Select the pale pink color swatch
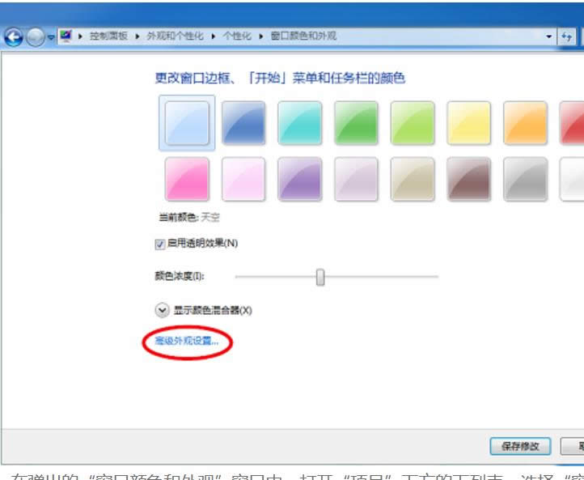This screenshot has width=584, height=480. point(243,179)
